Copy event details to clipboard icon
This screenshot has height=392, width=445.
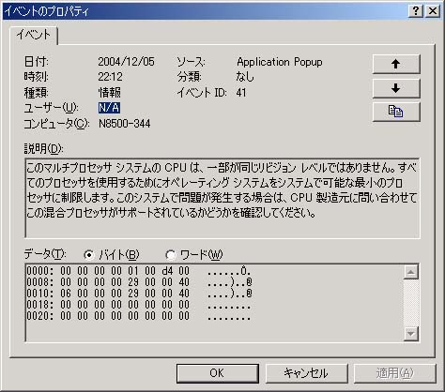coord(396,112)
